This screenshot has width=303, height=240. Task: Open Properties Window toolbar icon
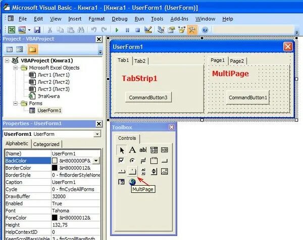click(x=171, y=30)
